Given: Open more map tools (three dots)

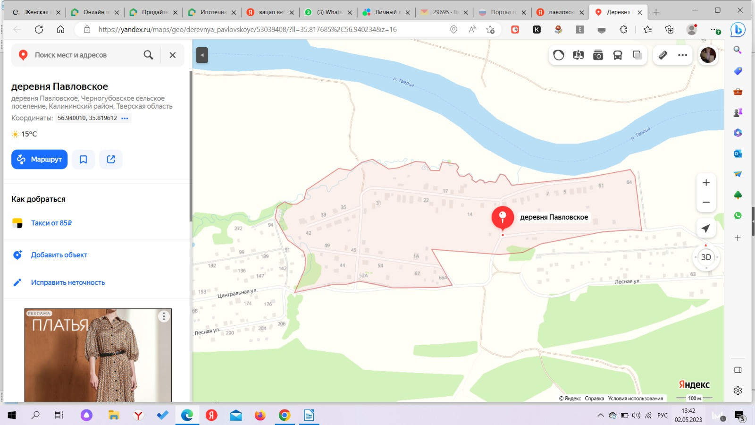Looking at the screenshot, I should [682, 55].
